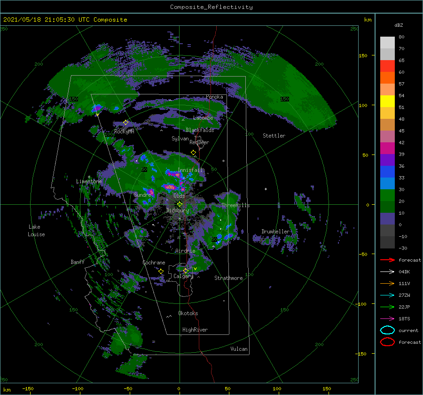Click the Innisfail city label
423x395 pixels.
190,170
